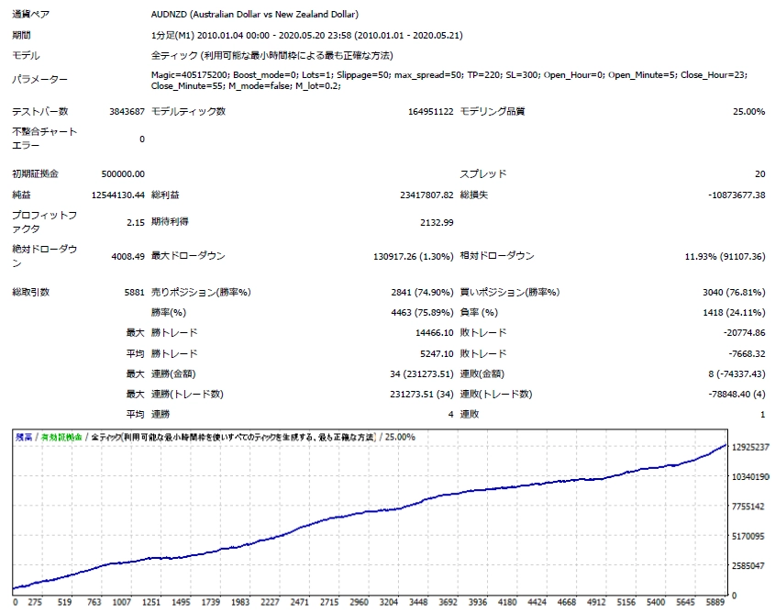
Task: Click the blue balance legend label in chart
Action: (x=24, y=437)
